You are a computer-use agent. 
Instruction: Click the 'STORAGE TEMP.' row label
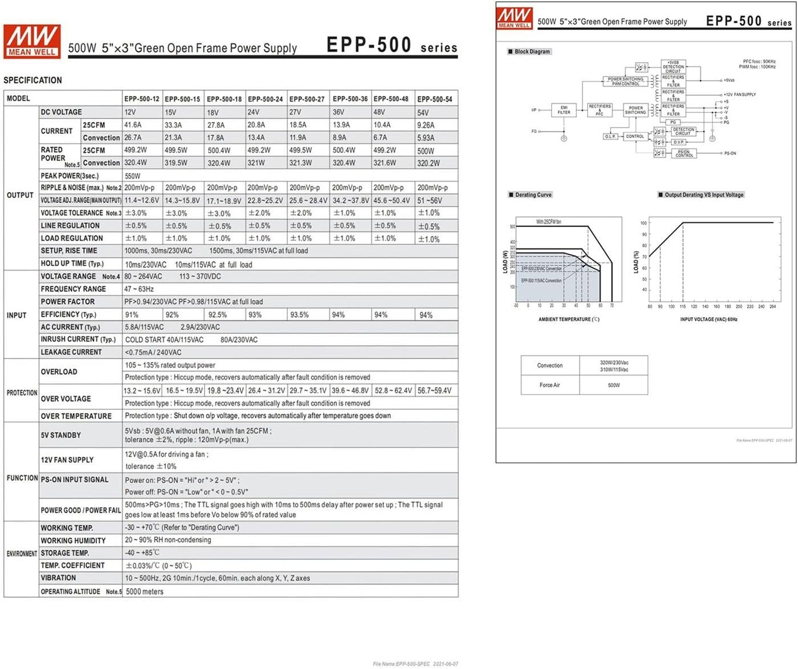tap(64, 553)
